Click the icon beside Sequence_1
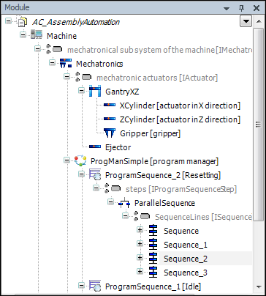 tap(153, 245)
